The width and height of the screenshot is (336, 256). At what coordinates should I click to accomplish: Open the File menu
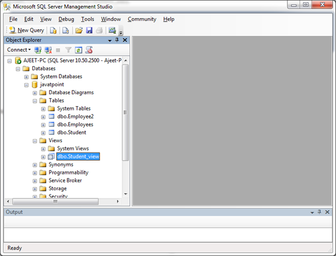click(13, 19)
